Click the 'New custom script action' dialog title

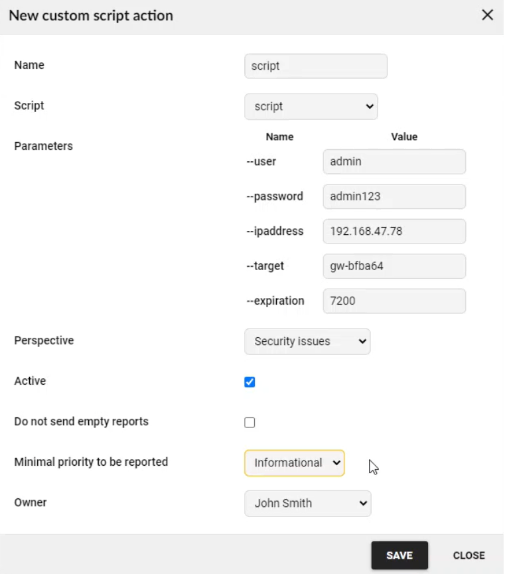91,16
